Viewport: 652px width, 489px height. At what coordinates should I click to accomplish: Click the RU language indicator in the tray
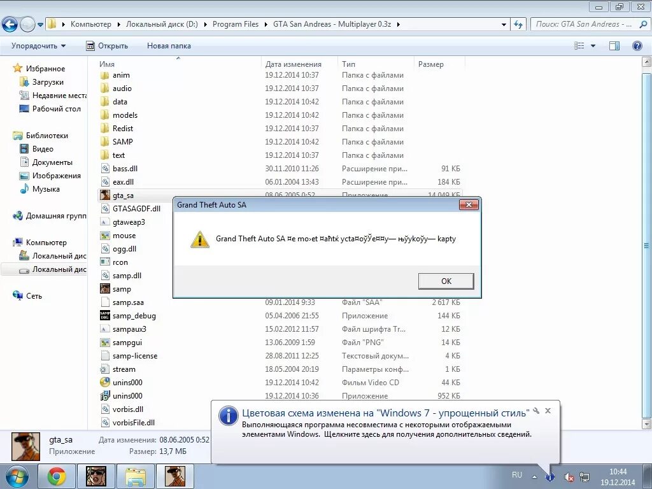click(517, 475)
